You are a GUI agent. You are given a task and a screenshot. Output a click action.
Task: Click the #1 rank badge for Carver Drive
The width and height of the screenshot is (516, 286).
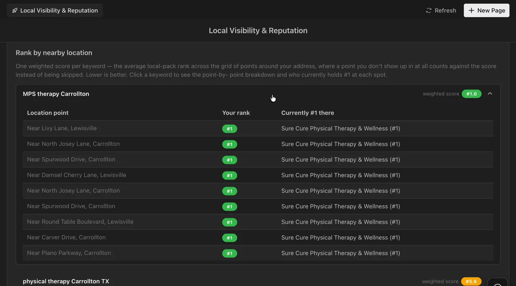coord(230,238)
